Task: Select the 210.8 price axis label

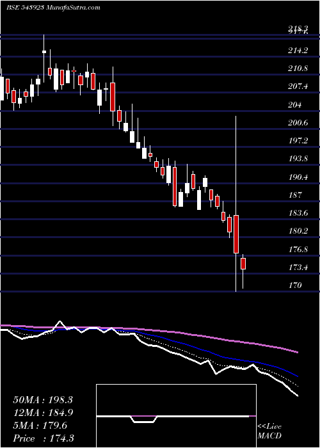Action: click(298, 68)
